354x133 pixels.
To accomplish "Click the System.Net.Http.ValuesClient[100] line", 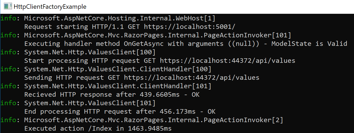I will [90, 52].
